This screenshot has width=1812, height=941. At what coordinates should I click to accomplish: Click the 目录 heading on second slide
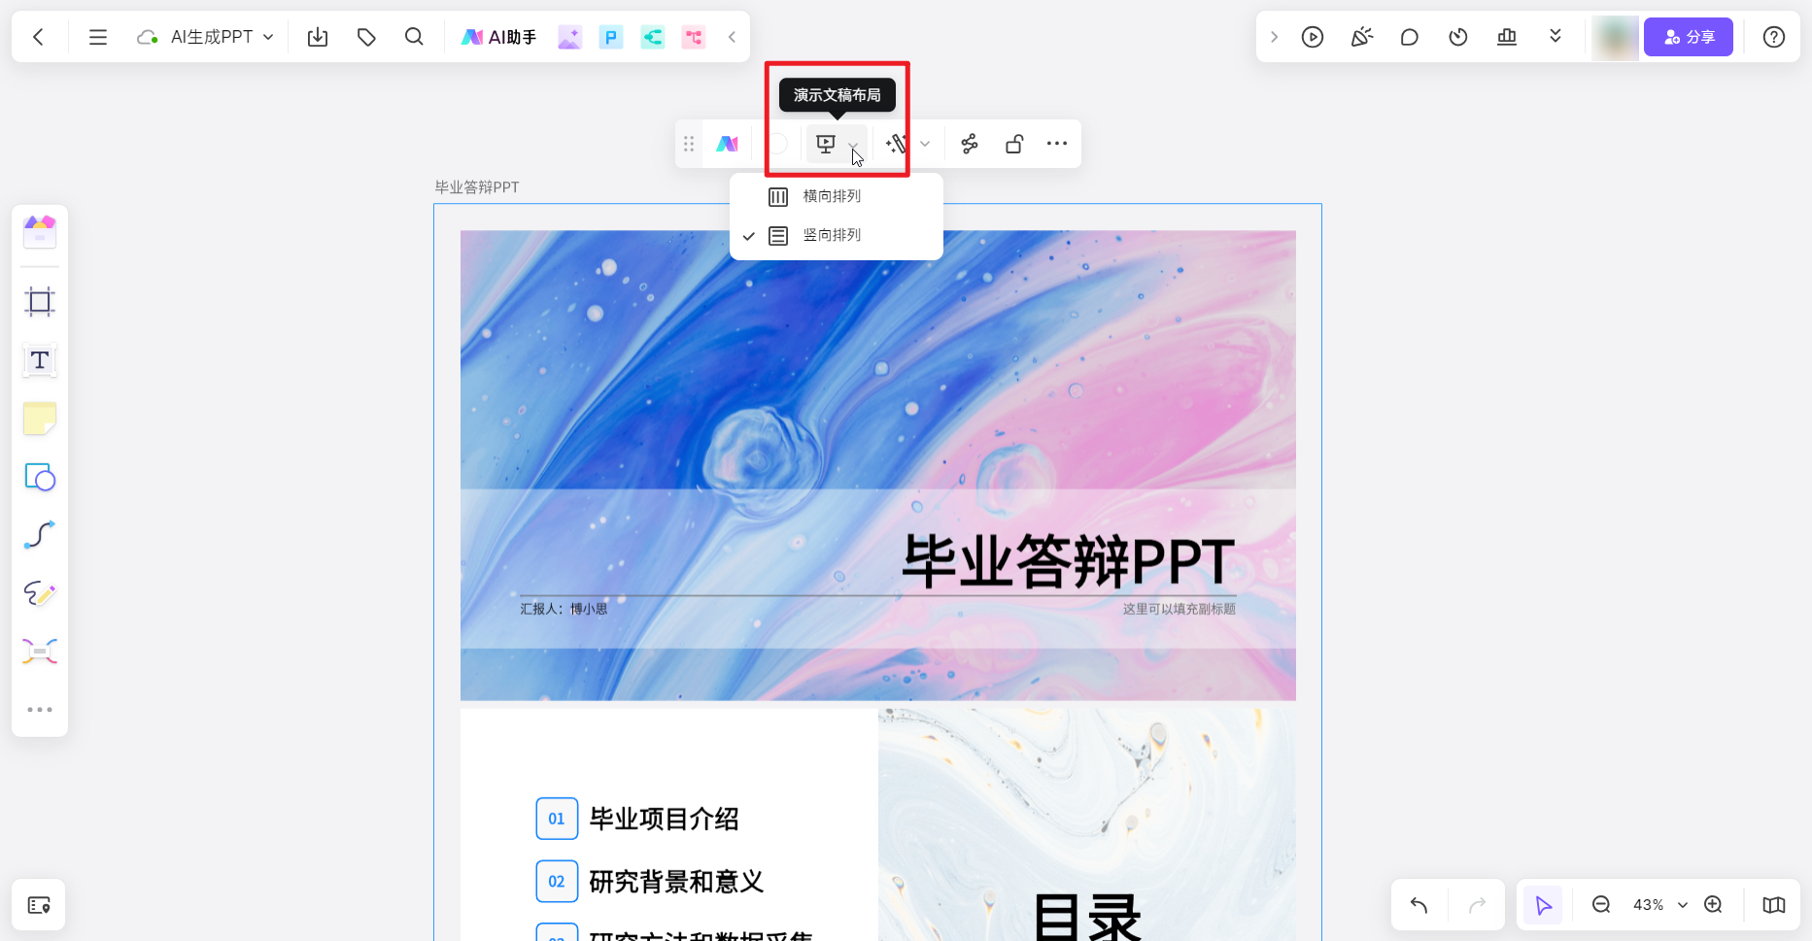pyautogui.click(x=1087, y=917)
